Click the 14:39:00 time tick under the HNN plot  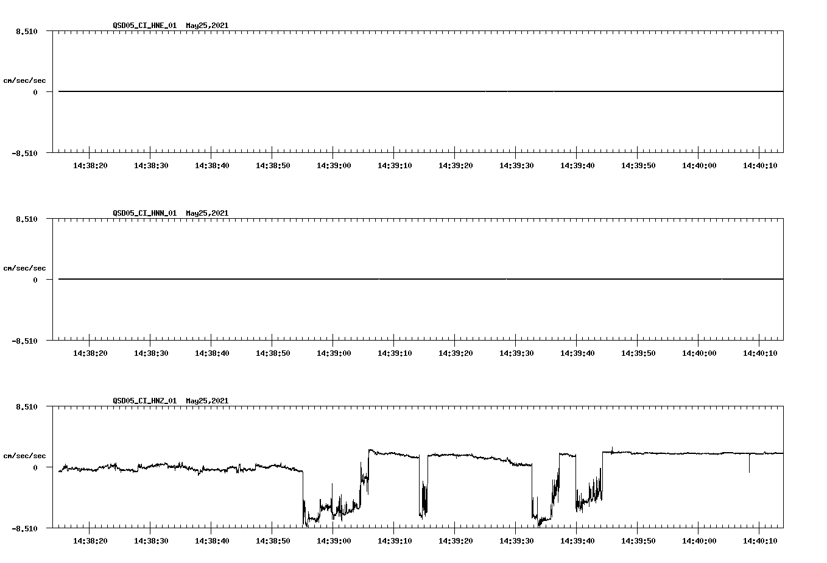(x=334, y=352)
